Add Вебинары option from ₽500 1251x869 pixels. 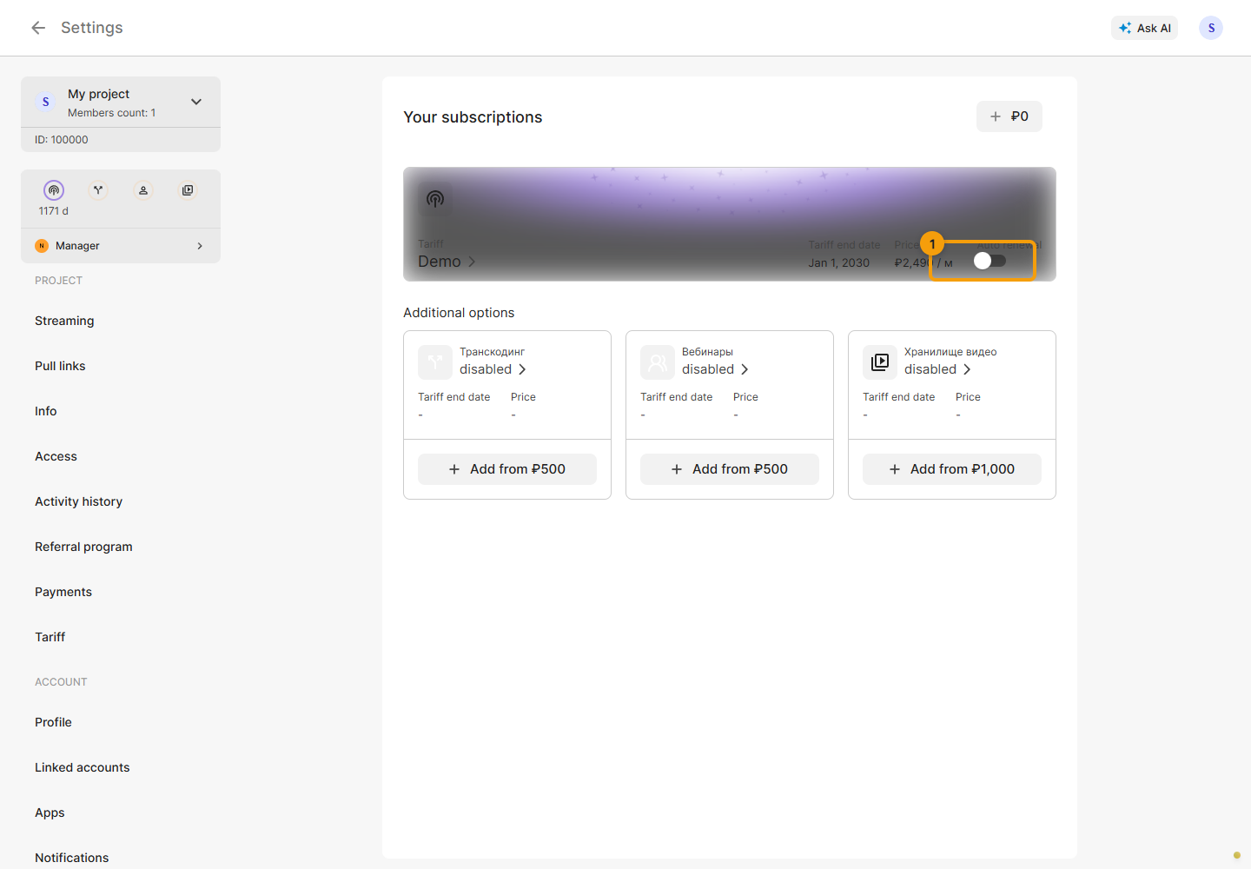(730, 469)
